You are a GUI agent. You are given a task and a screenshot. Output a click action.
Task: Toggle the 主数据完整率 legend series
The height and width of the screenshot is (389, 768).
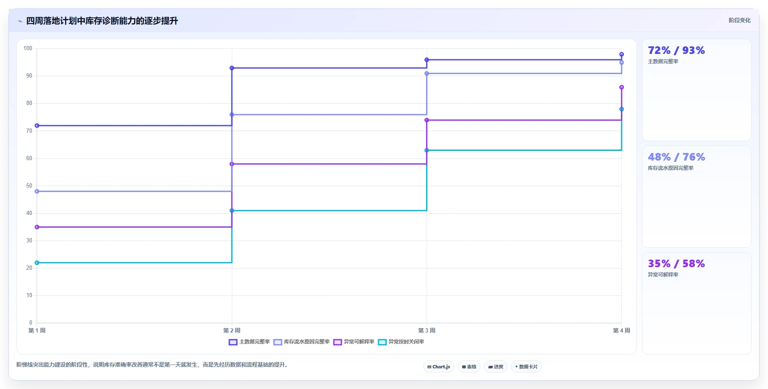[x=249, y=342]
